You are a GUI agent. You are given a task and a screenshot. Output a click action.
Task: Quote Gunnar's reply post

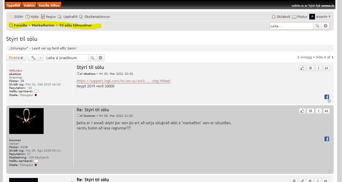pyautogui.click(x=326, y=111)
